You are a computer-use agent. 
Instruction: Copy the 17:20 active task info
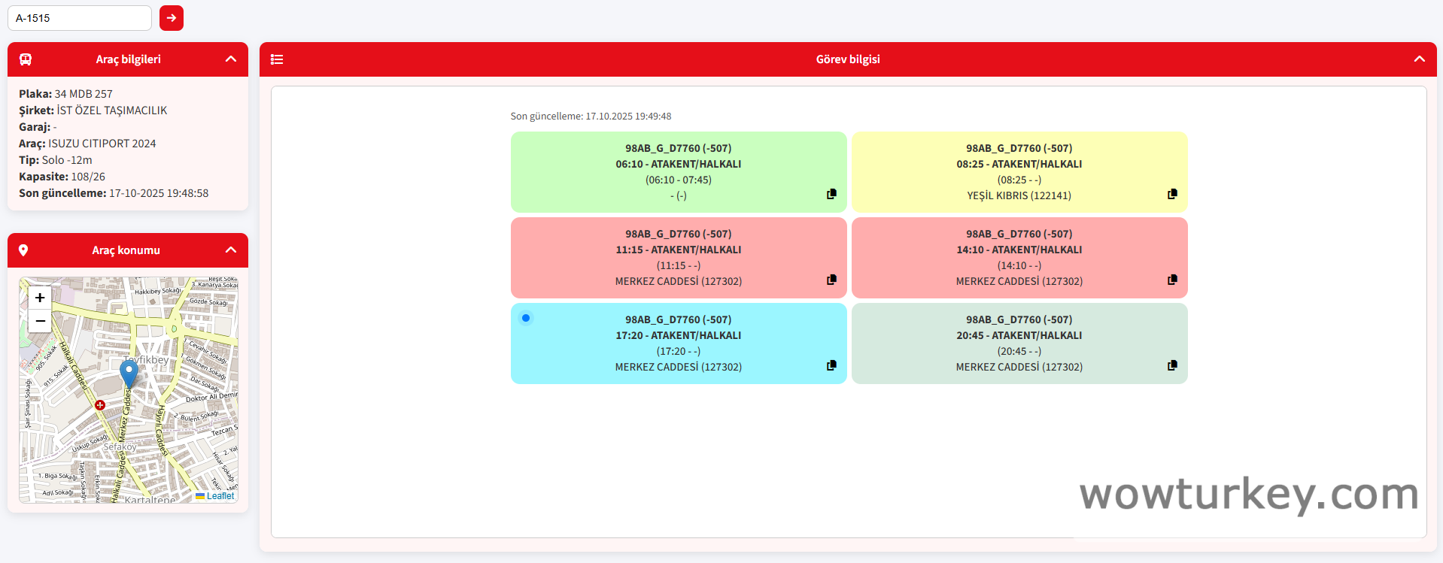pyautogui.click(x=831, y=365)
